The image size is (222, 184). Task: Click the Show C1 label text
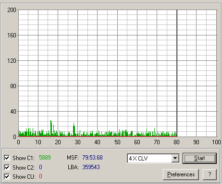(x=24, y=158)
